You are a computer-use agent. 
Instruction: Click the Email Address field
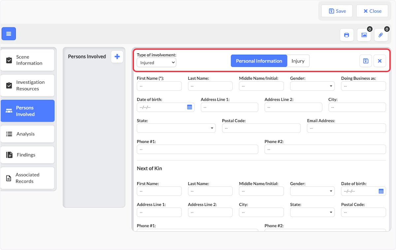click(346, 128)
